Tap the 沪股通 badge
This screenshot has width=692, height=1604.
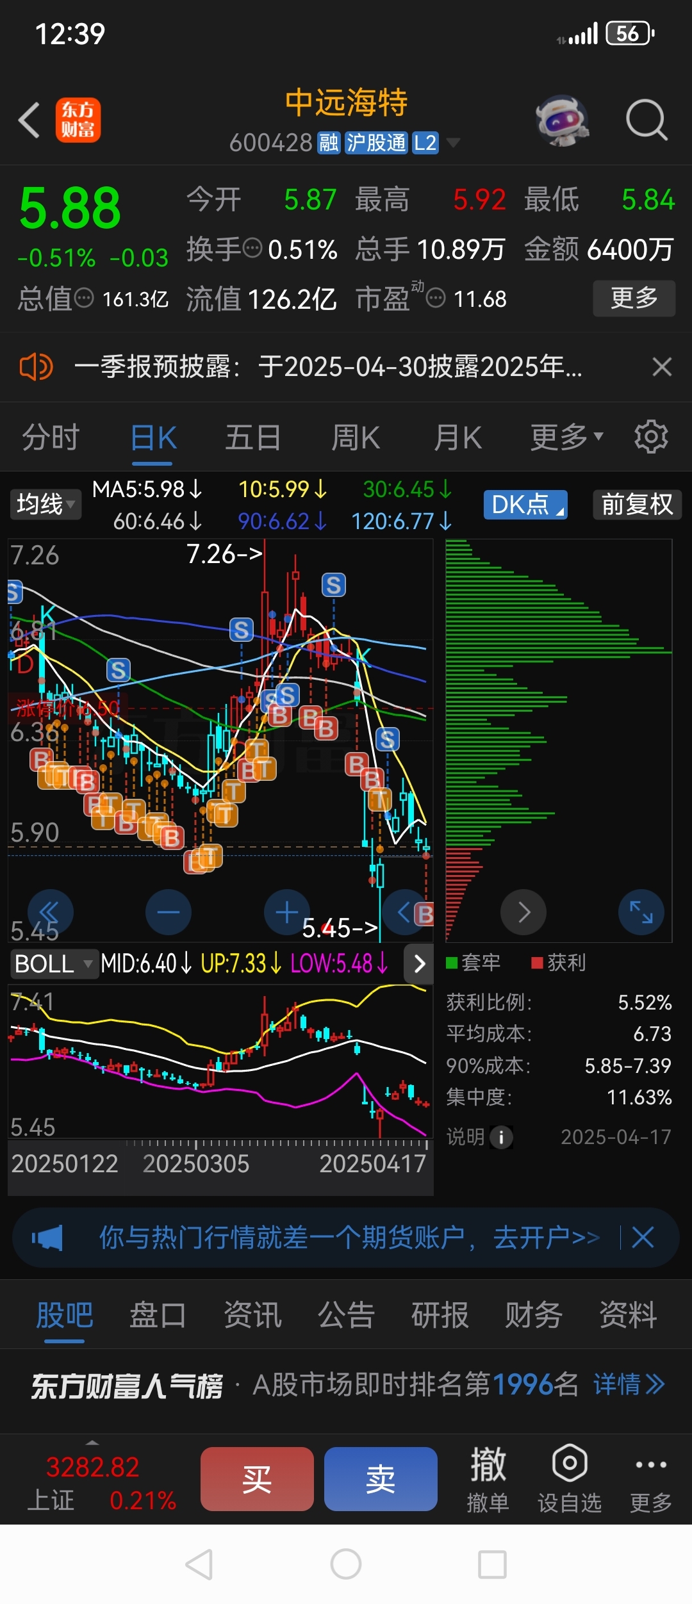(x=376, y=142)
